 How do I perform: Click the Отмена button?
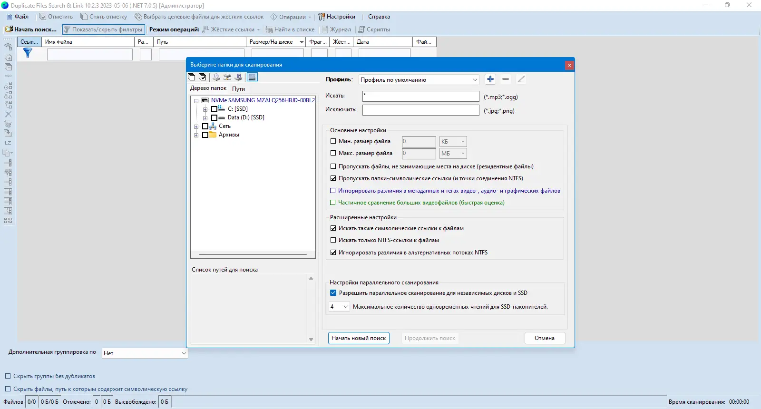pyautogui.click(x=545, y=338)
